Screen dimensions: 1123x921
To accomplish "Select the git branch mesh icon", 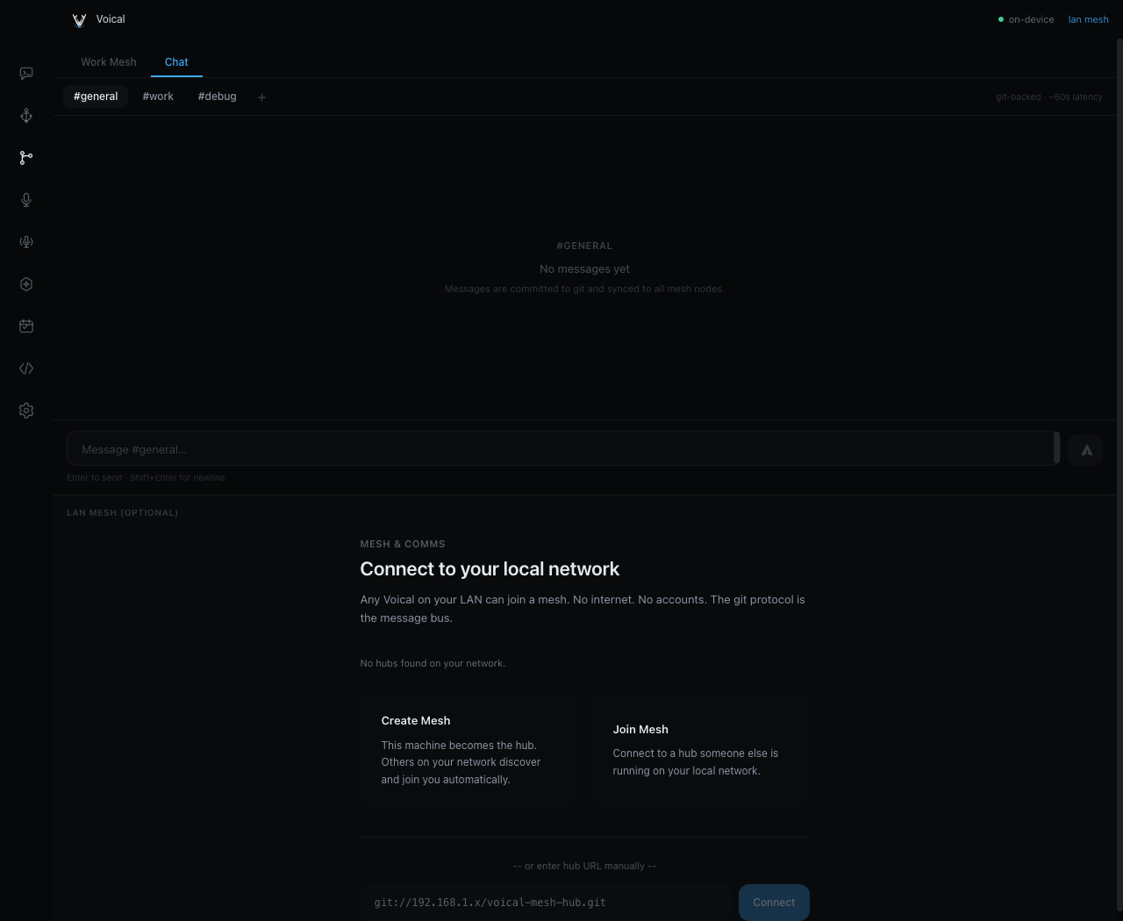I will click(26, 158).
